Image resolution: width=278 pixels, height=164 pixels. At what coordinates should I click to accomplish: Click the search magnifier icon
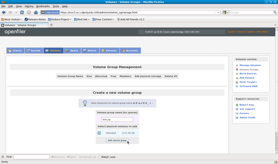click(x=275, y=13)
